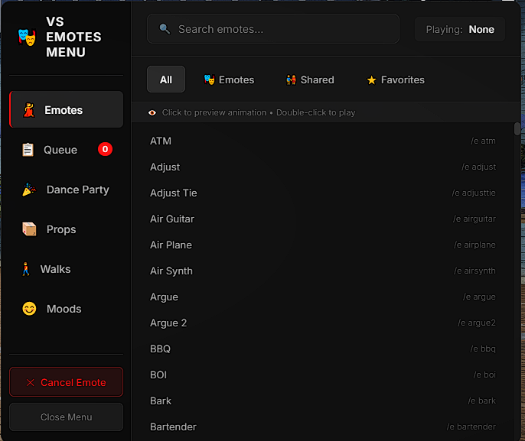525x441 pixels.
Task: Click the masks icon on Emotes tab
Action: click(209, 79)
